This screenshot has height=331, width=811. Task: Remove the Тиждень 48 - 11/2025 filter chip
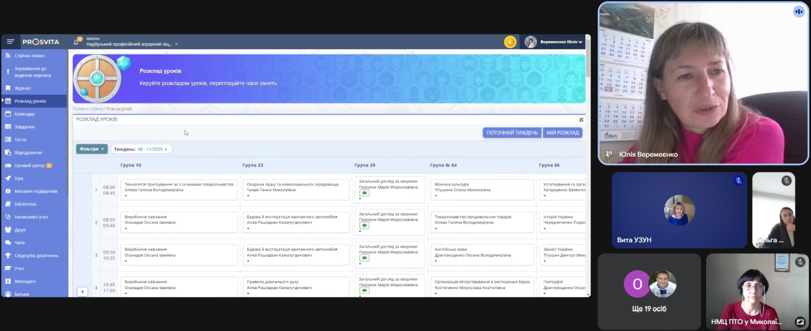tap(166, 149)
